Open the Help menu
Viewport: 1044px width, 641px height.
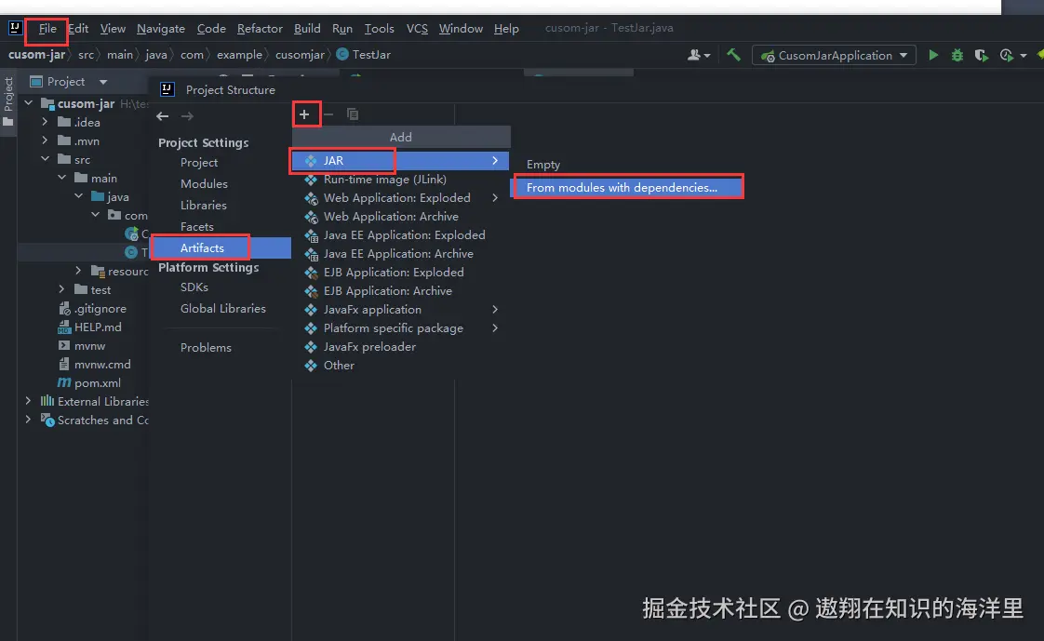[x=506, y=29]
